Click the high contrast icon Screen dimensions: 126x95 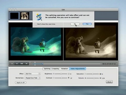point(69,78)
